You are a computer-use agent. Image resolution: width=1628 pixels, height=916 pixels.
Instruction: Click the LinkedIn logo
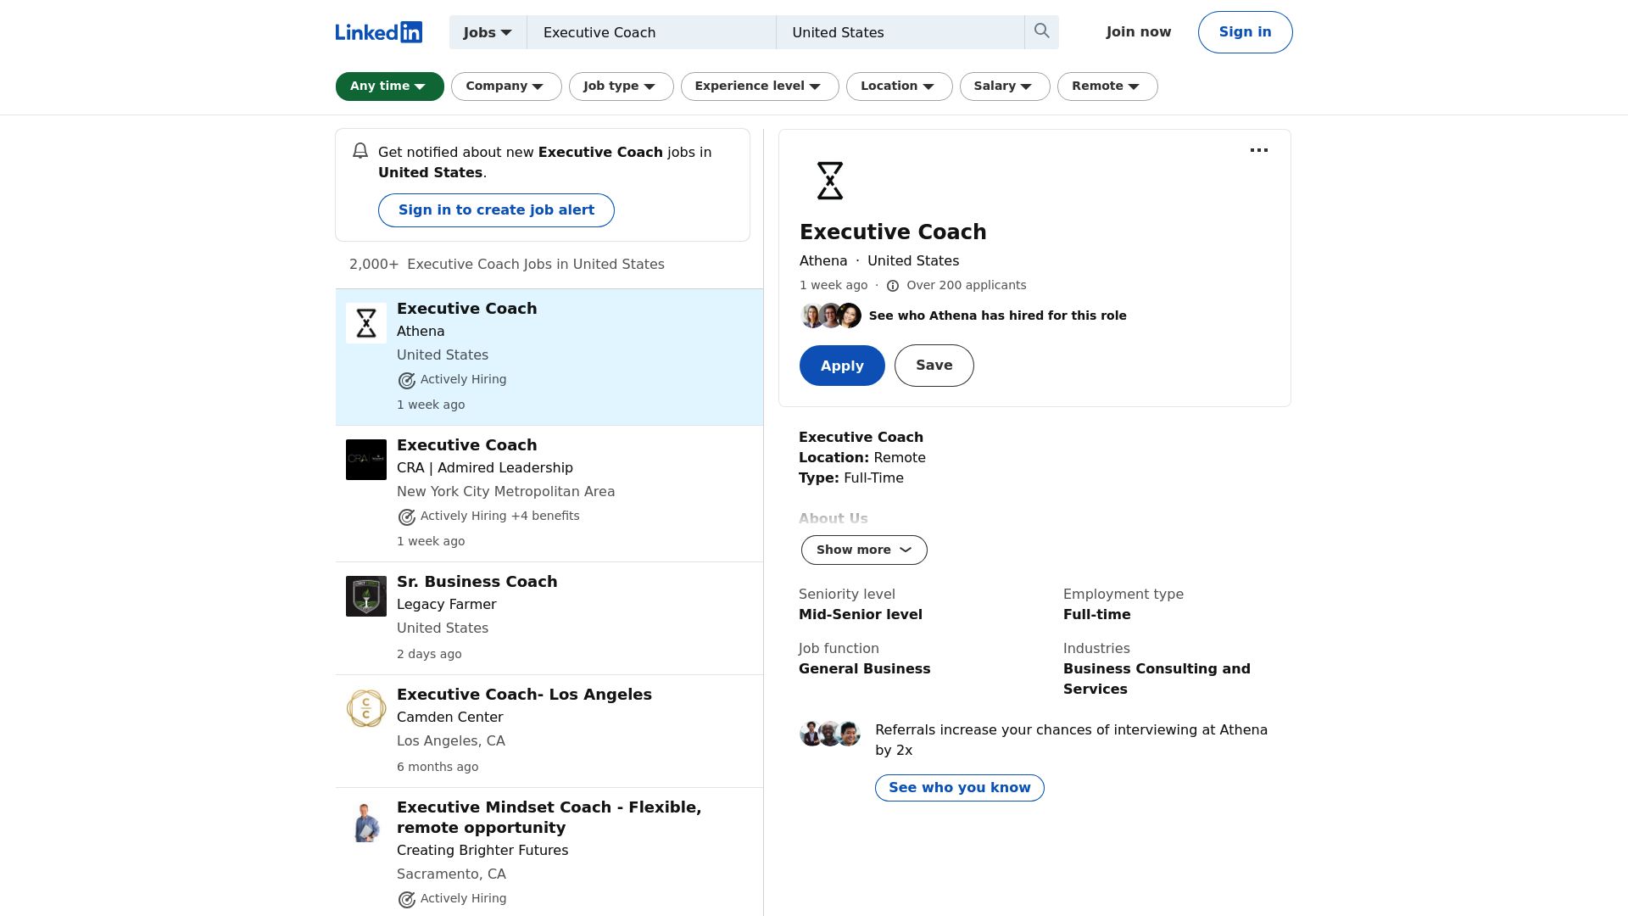pyautogui.click(x=378, y=32)
